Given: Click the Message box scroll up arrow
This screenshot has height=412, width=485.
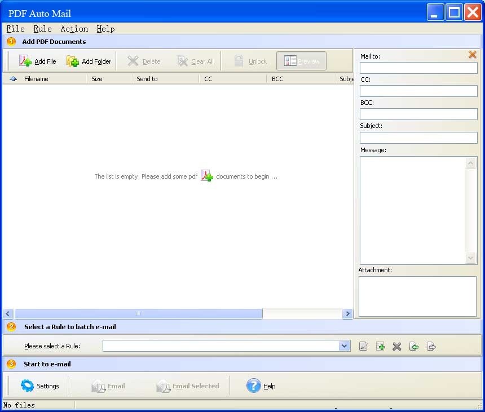Looking at the screenshot, I should (470, 163).
